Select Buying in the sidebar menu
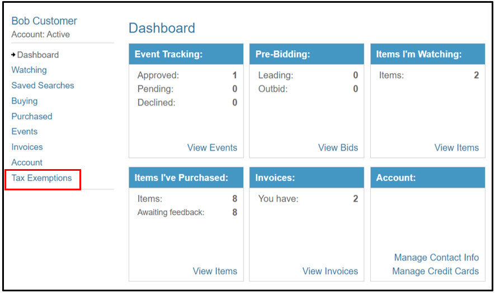495x293 pixels. (25, 101)
